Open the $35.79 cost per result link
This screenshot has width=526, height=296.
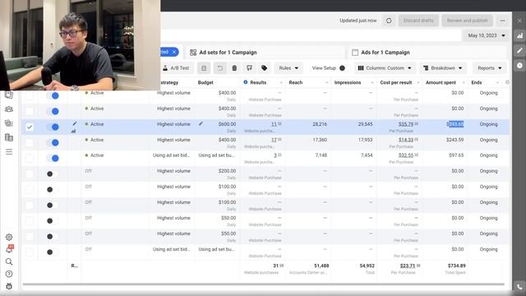pyautogui.click(x=406, y=124)
